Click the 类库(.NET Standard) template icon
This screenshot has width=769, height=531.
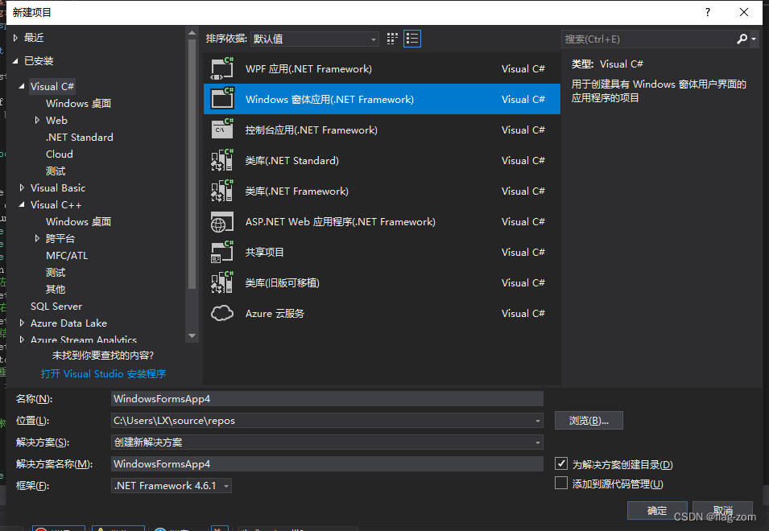[222, 160]
